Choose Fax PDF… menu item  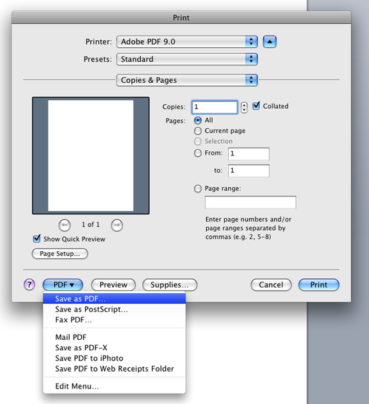coord(114,320)
